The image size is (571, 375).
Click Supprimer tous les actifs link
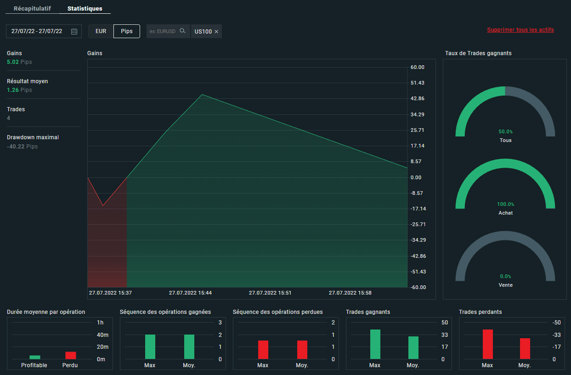[x=520, y=30]
